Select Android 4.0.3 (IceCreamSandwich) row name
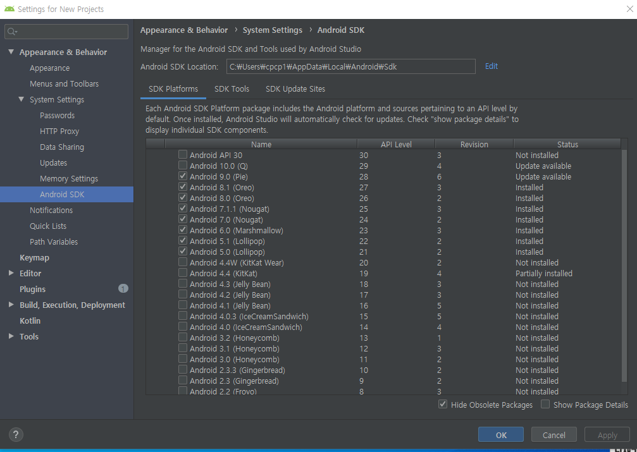The image size is (637, 452). [249, 316]
